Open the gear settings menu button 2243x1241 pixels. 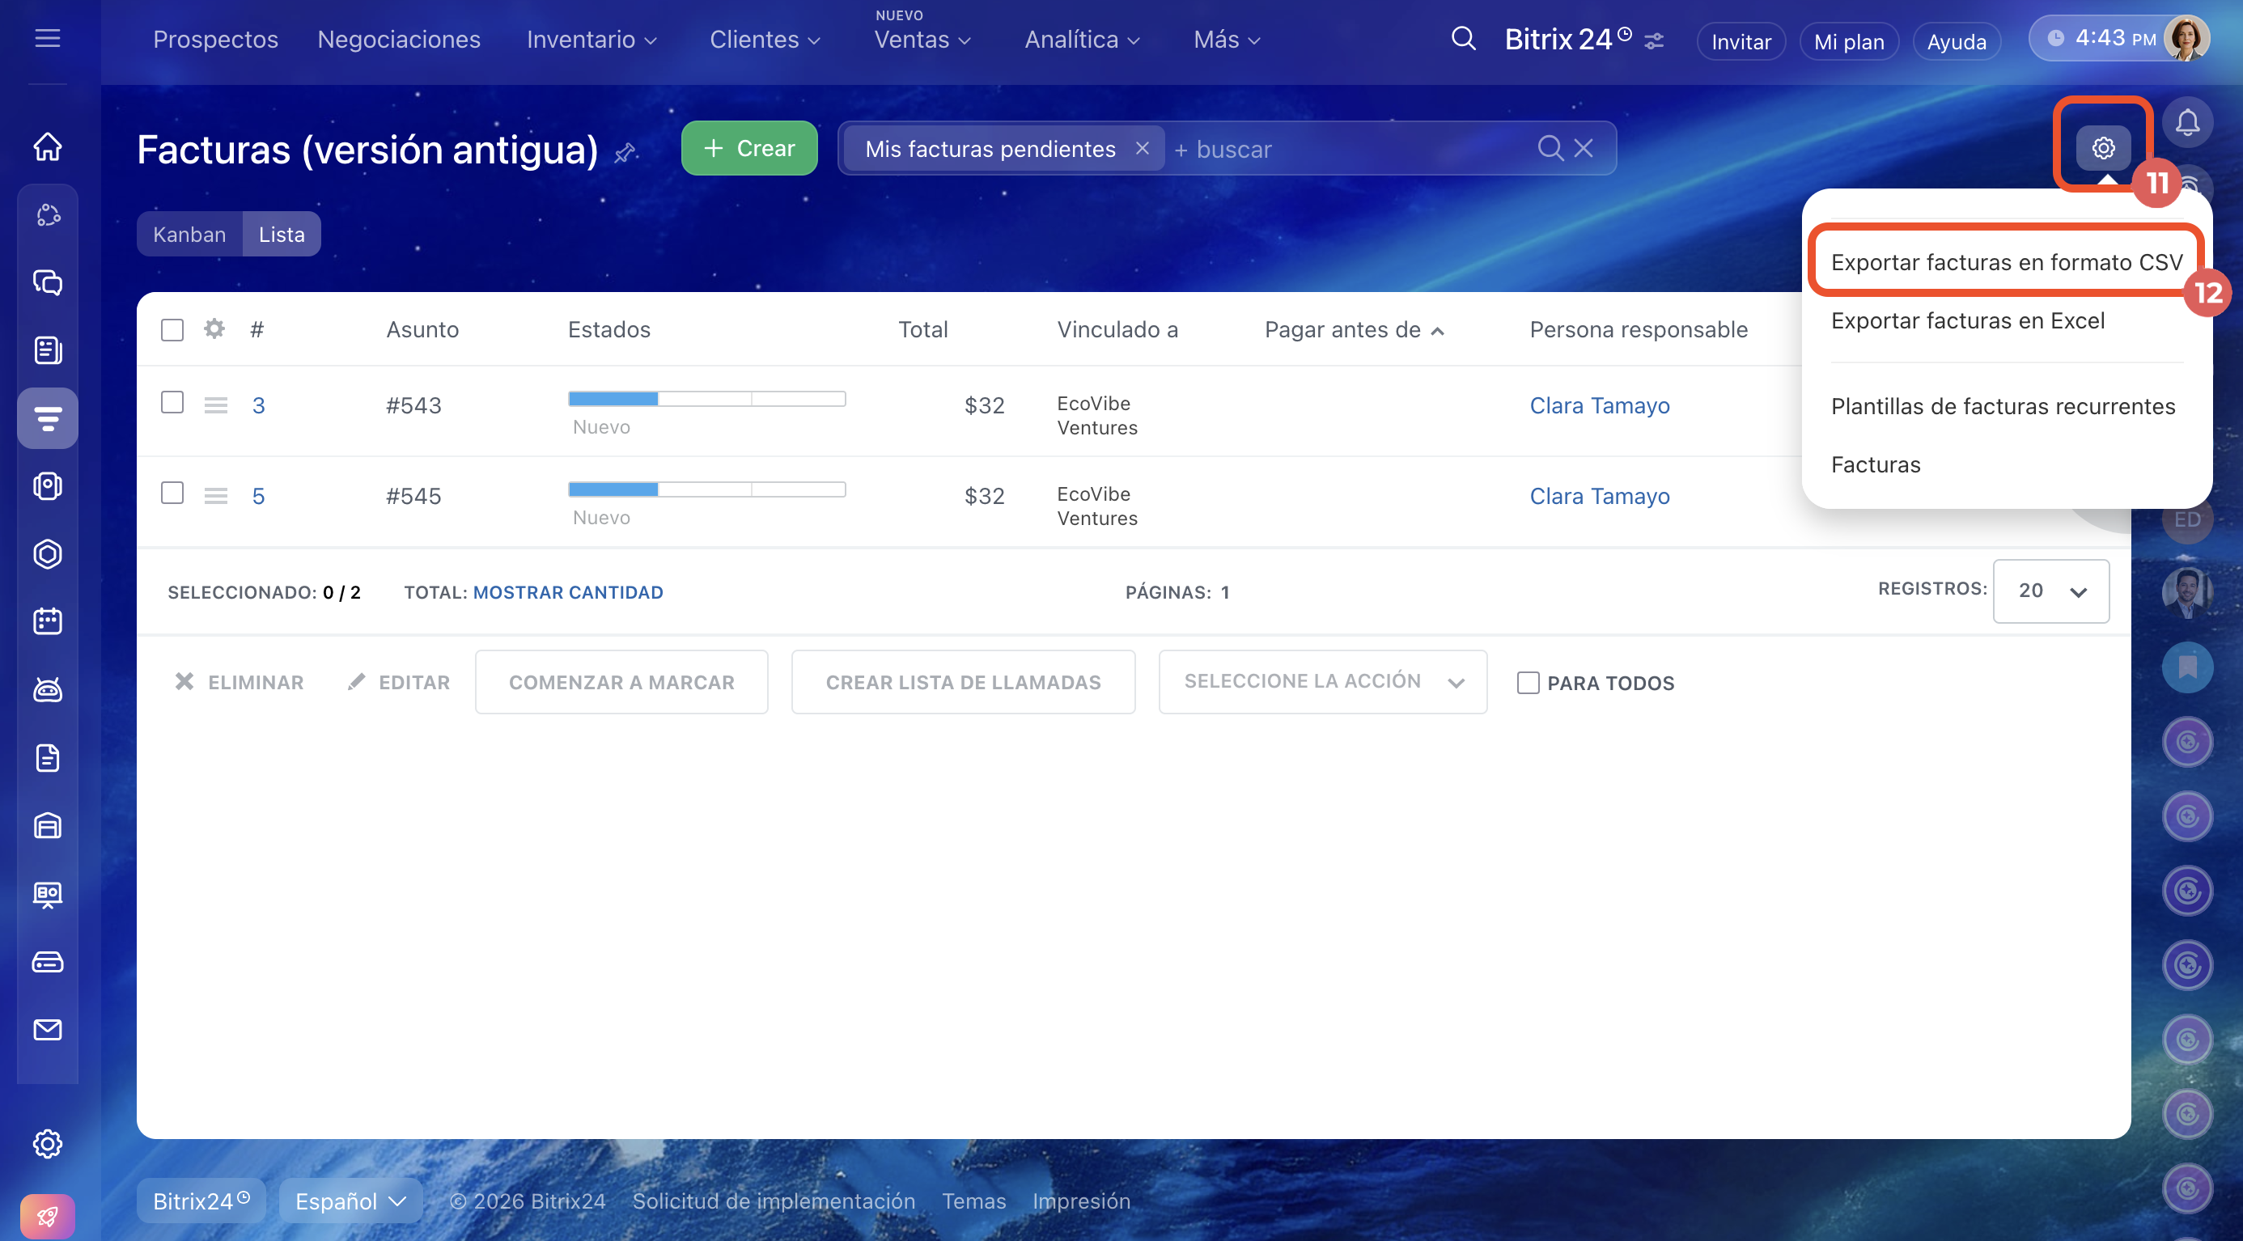click(x=2103, y=148)
